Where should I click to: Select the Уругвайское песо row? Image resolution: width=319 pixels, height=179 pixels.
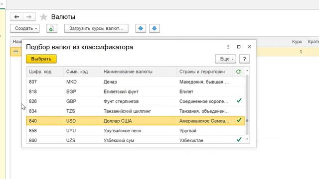(x=136, y=130)
